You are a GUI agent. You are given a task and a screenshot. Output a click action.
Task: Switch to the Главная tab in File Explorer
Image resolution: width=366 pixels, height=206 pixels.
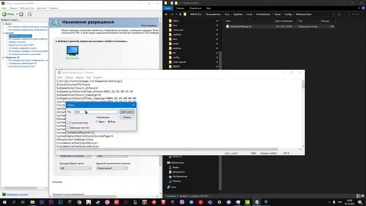pyautogui.click(x=180, y=8)
